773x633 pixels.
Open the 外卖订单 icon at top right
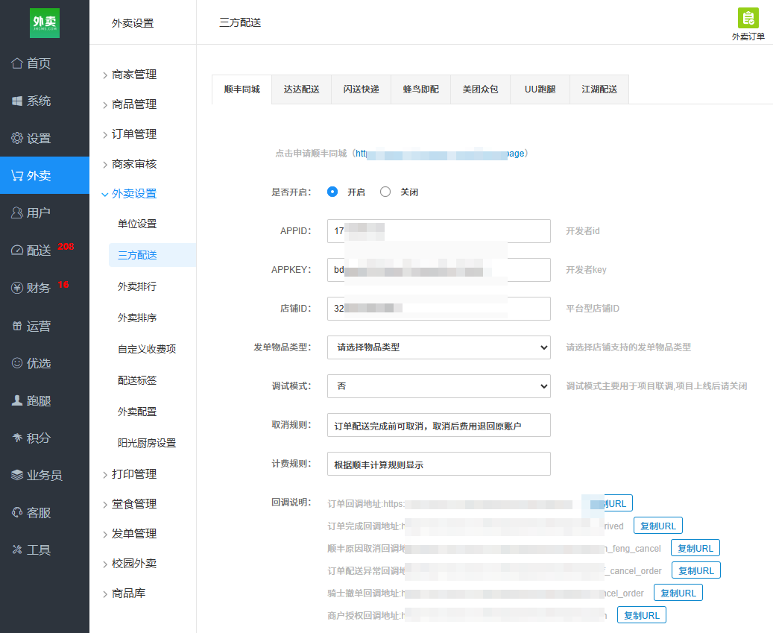coord(748,18)
